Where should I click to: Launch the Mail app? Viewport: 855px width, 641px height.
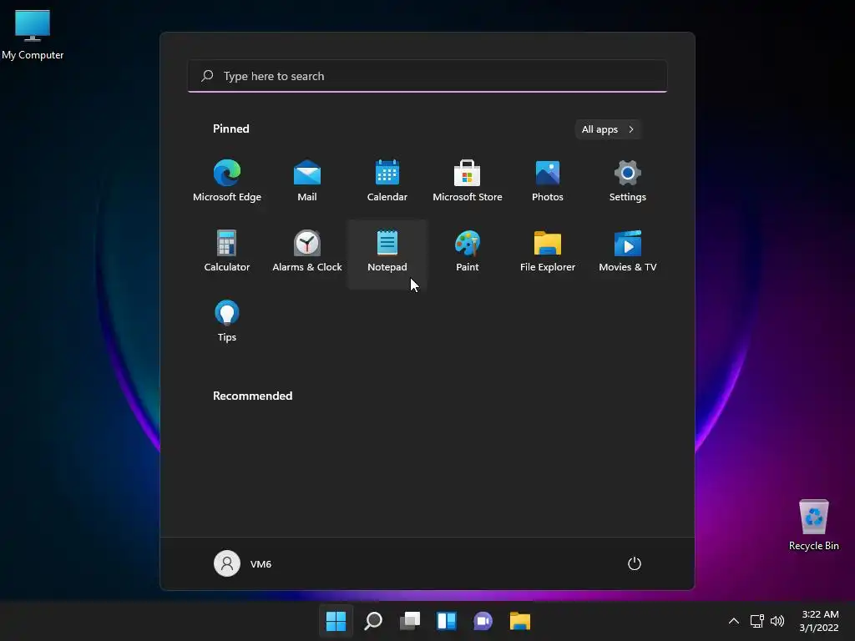[307, 181]
